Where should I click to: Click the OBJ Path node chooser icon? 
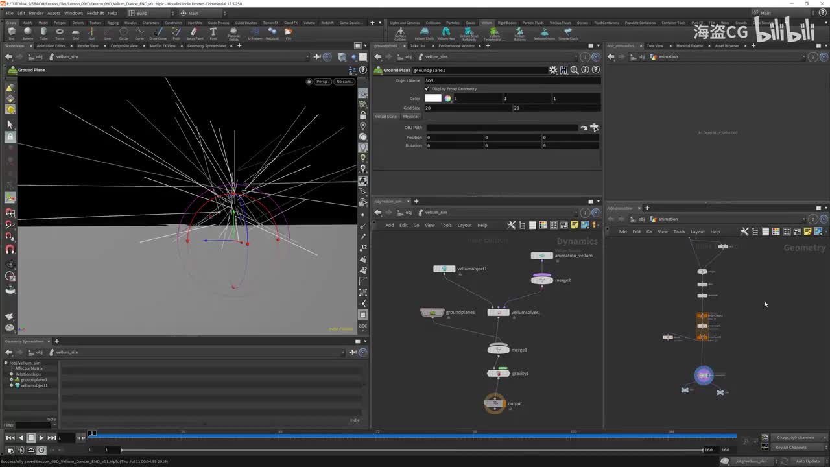[x=593, y=128]
